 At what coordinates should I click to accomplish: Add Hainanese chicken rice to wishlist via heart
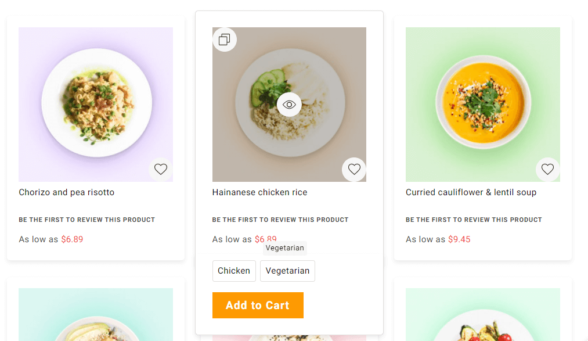pos(354,170)
